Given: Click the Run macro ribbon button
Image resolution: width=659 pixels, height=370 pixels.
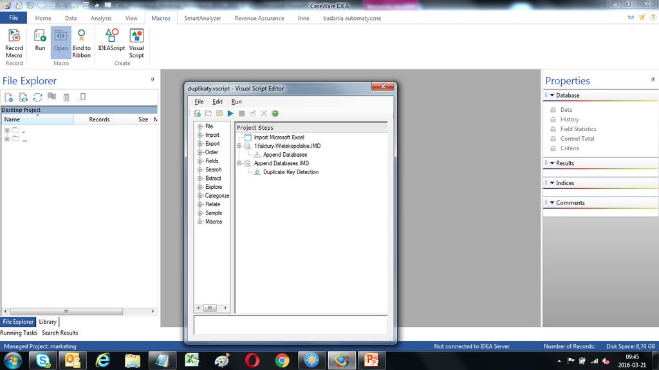Looking at the screenshot, I should point(40,40).
